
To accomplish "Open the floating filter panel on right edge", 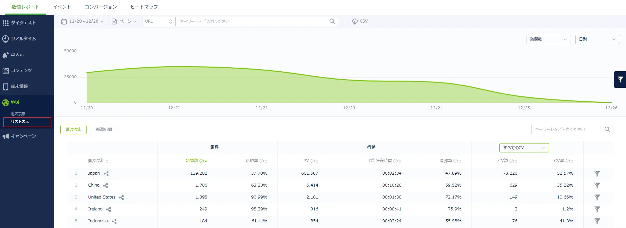I will tap(620, 80).
